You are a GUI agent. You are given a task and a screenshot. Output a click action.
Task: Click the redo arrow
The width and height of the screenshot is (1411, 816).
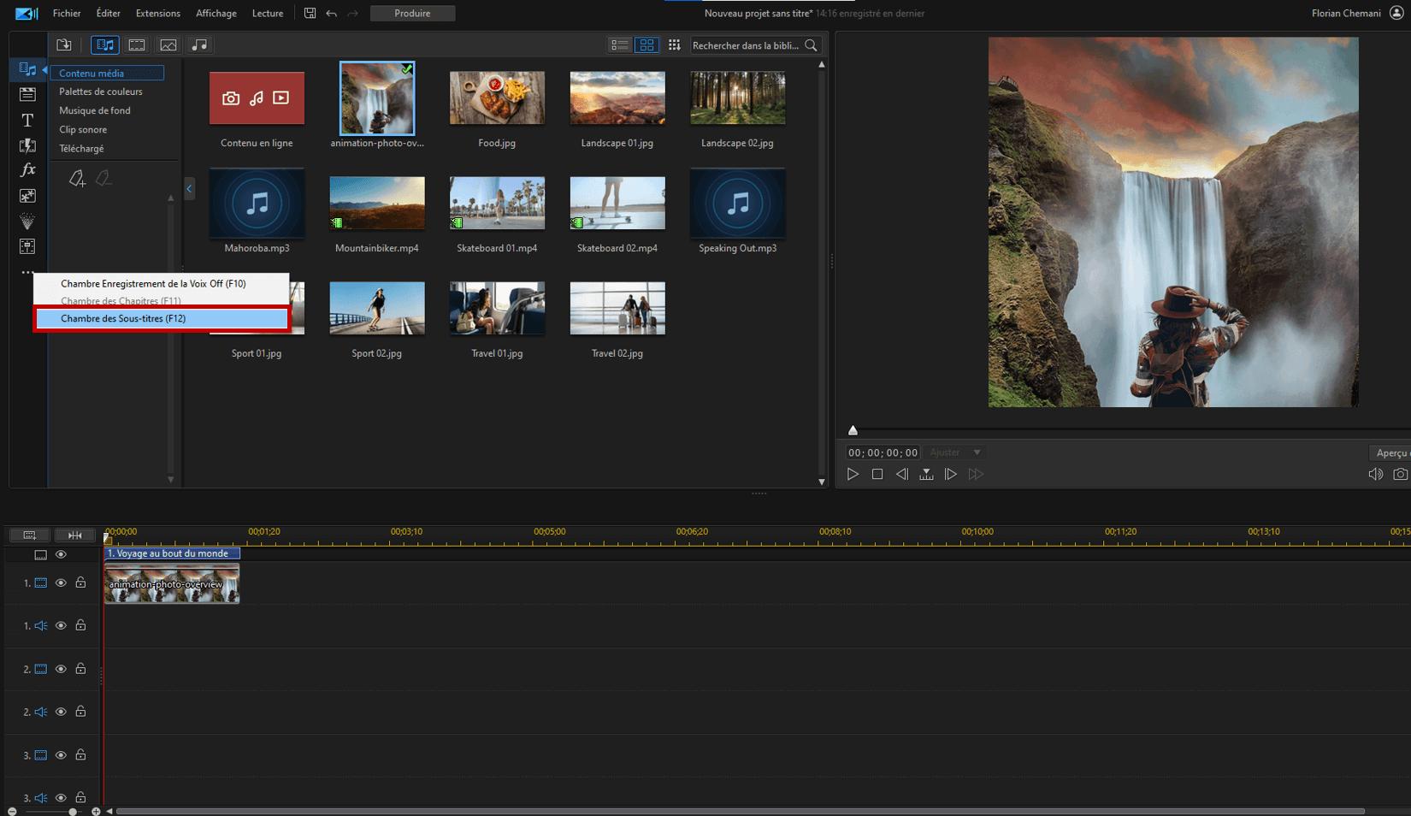(353, 13)
